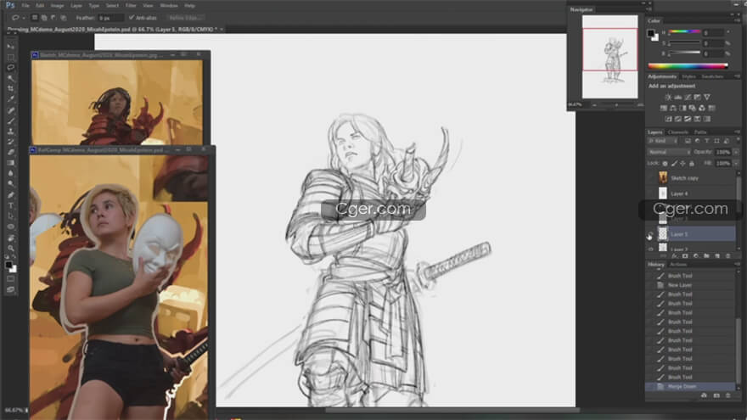Open the Color panel flyout menu

(738, 20)
